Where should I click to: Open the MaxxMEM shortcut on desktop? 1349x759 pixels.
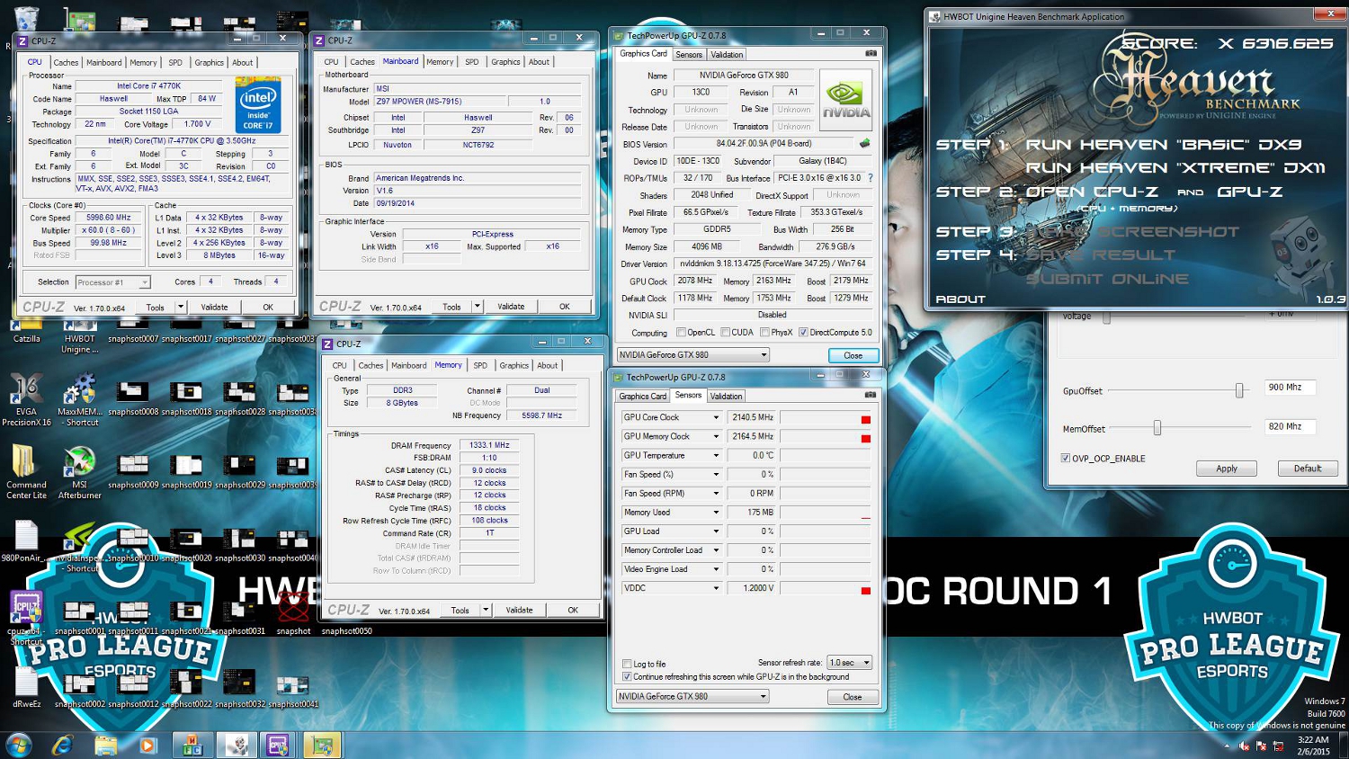tap(79, 398)
